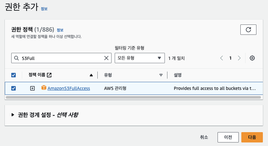Expand 권한 경계 설정 section
The image size is (268, 146).
[x=13, y=115]
